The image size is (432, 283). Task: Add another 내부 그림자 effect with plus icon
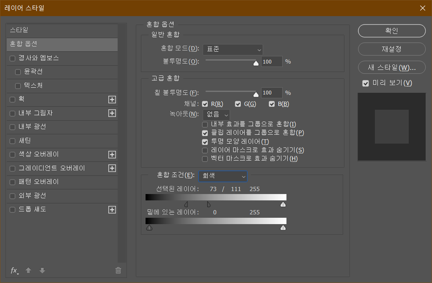pyautogui.click(x=112, y=113)
